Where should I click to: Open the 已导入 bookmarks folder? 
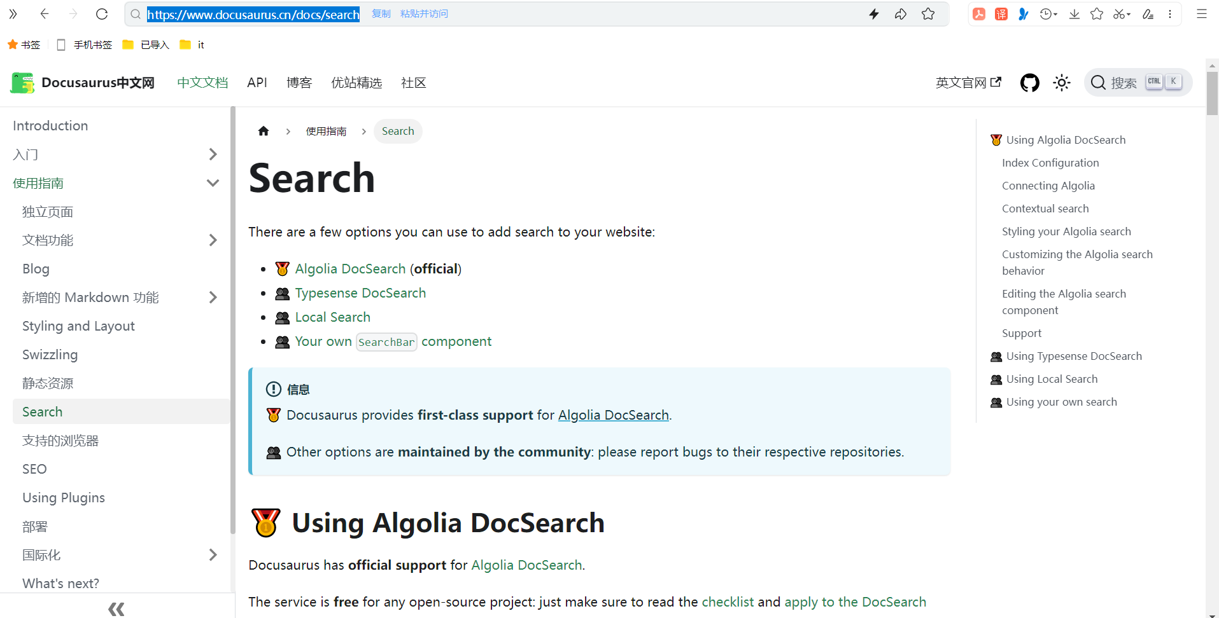[x=146, y=45]
